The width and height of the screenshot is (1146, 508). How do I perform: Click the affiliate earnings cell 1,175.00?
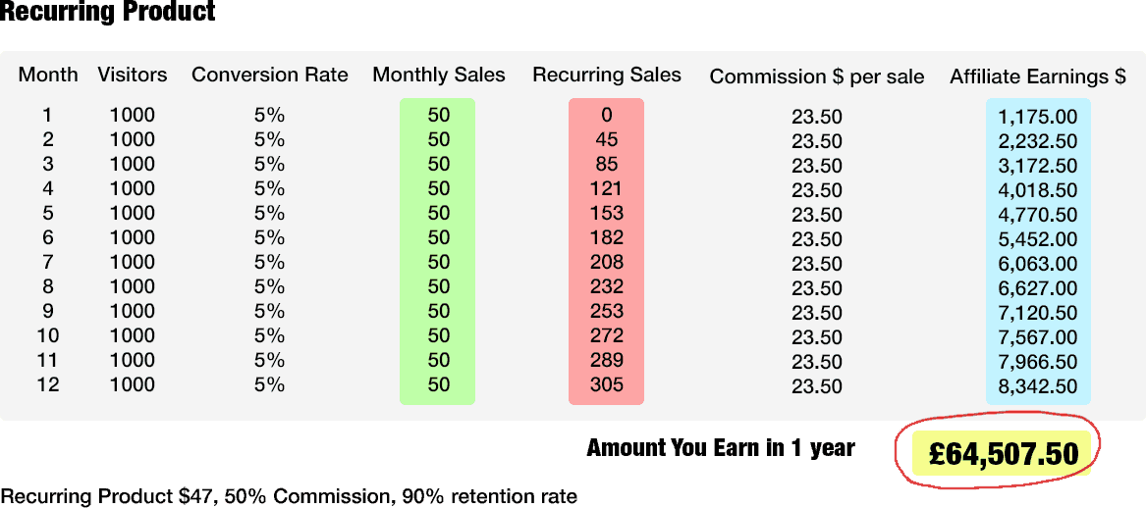pyautogui.click(x=1038, y=118)
